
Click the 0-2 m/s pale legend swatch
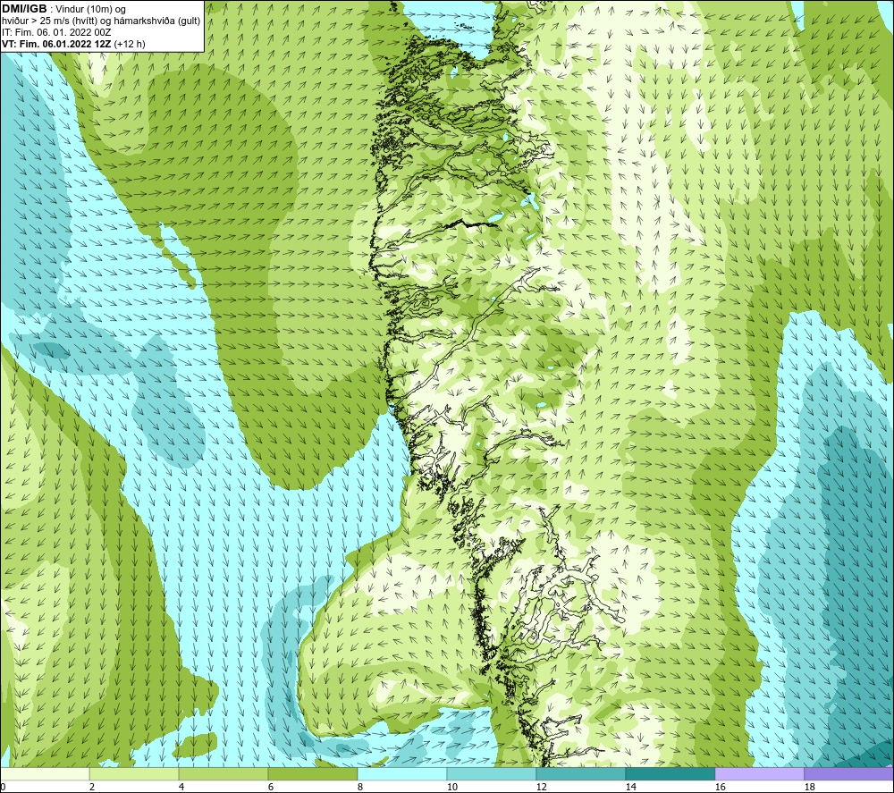click(45, 773)
